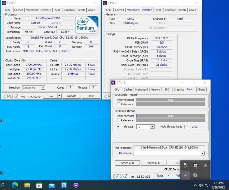The width and height of the screenshot is (229, 190).
Task: Click the Bench CPU button
Action: pos(127,163)
